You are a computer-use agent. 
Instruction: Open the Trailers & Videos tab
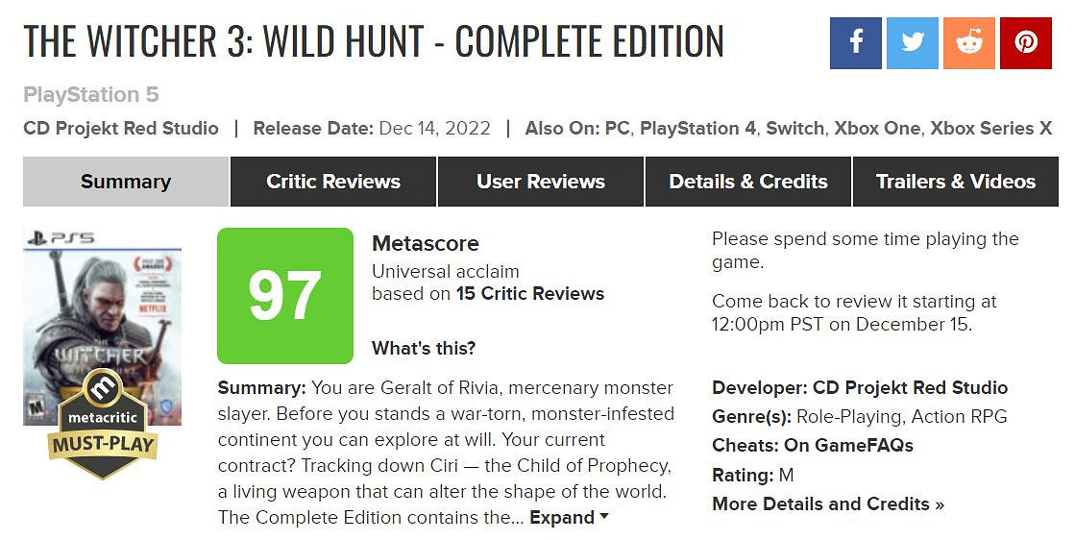click(956, 182)
